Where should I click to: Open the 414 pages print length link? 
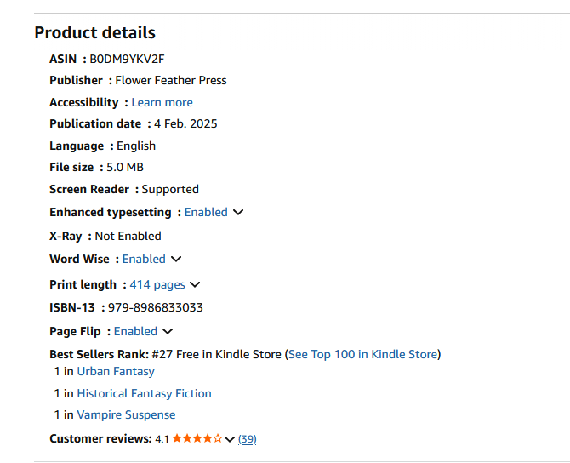(x=157, y=284)
